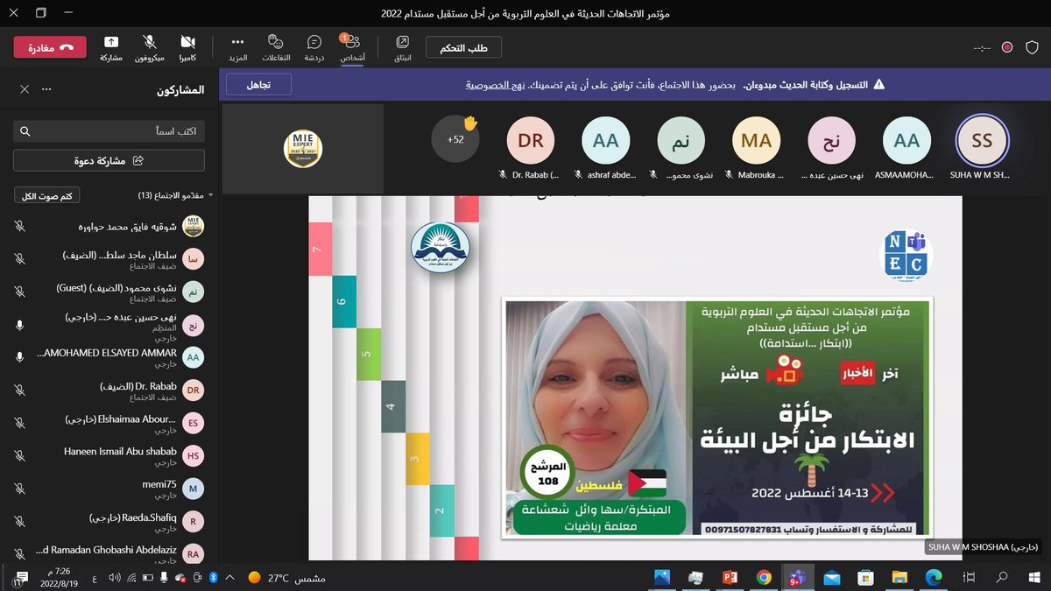Click the red recording indicator in title bar
Viewport: 1051px width, 591px height.
[x=1007, y=47]
